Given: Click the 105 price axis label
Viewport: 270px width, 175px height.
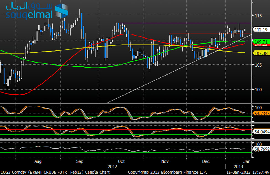Looking at the screenshot, I should tap(258, 65).
